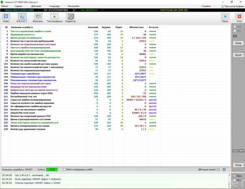Select attribute row ID 5 reallocated sectors

click(x=81, y=44)
